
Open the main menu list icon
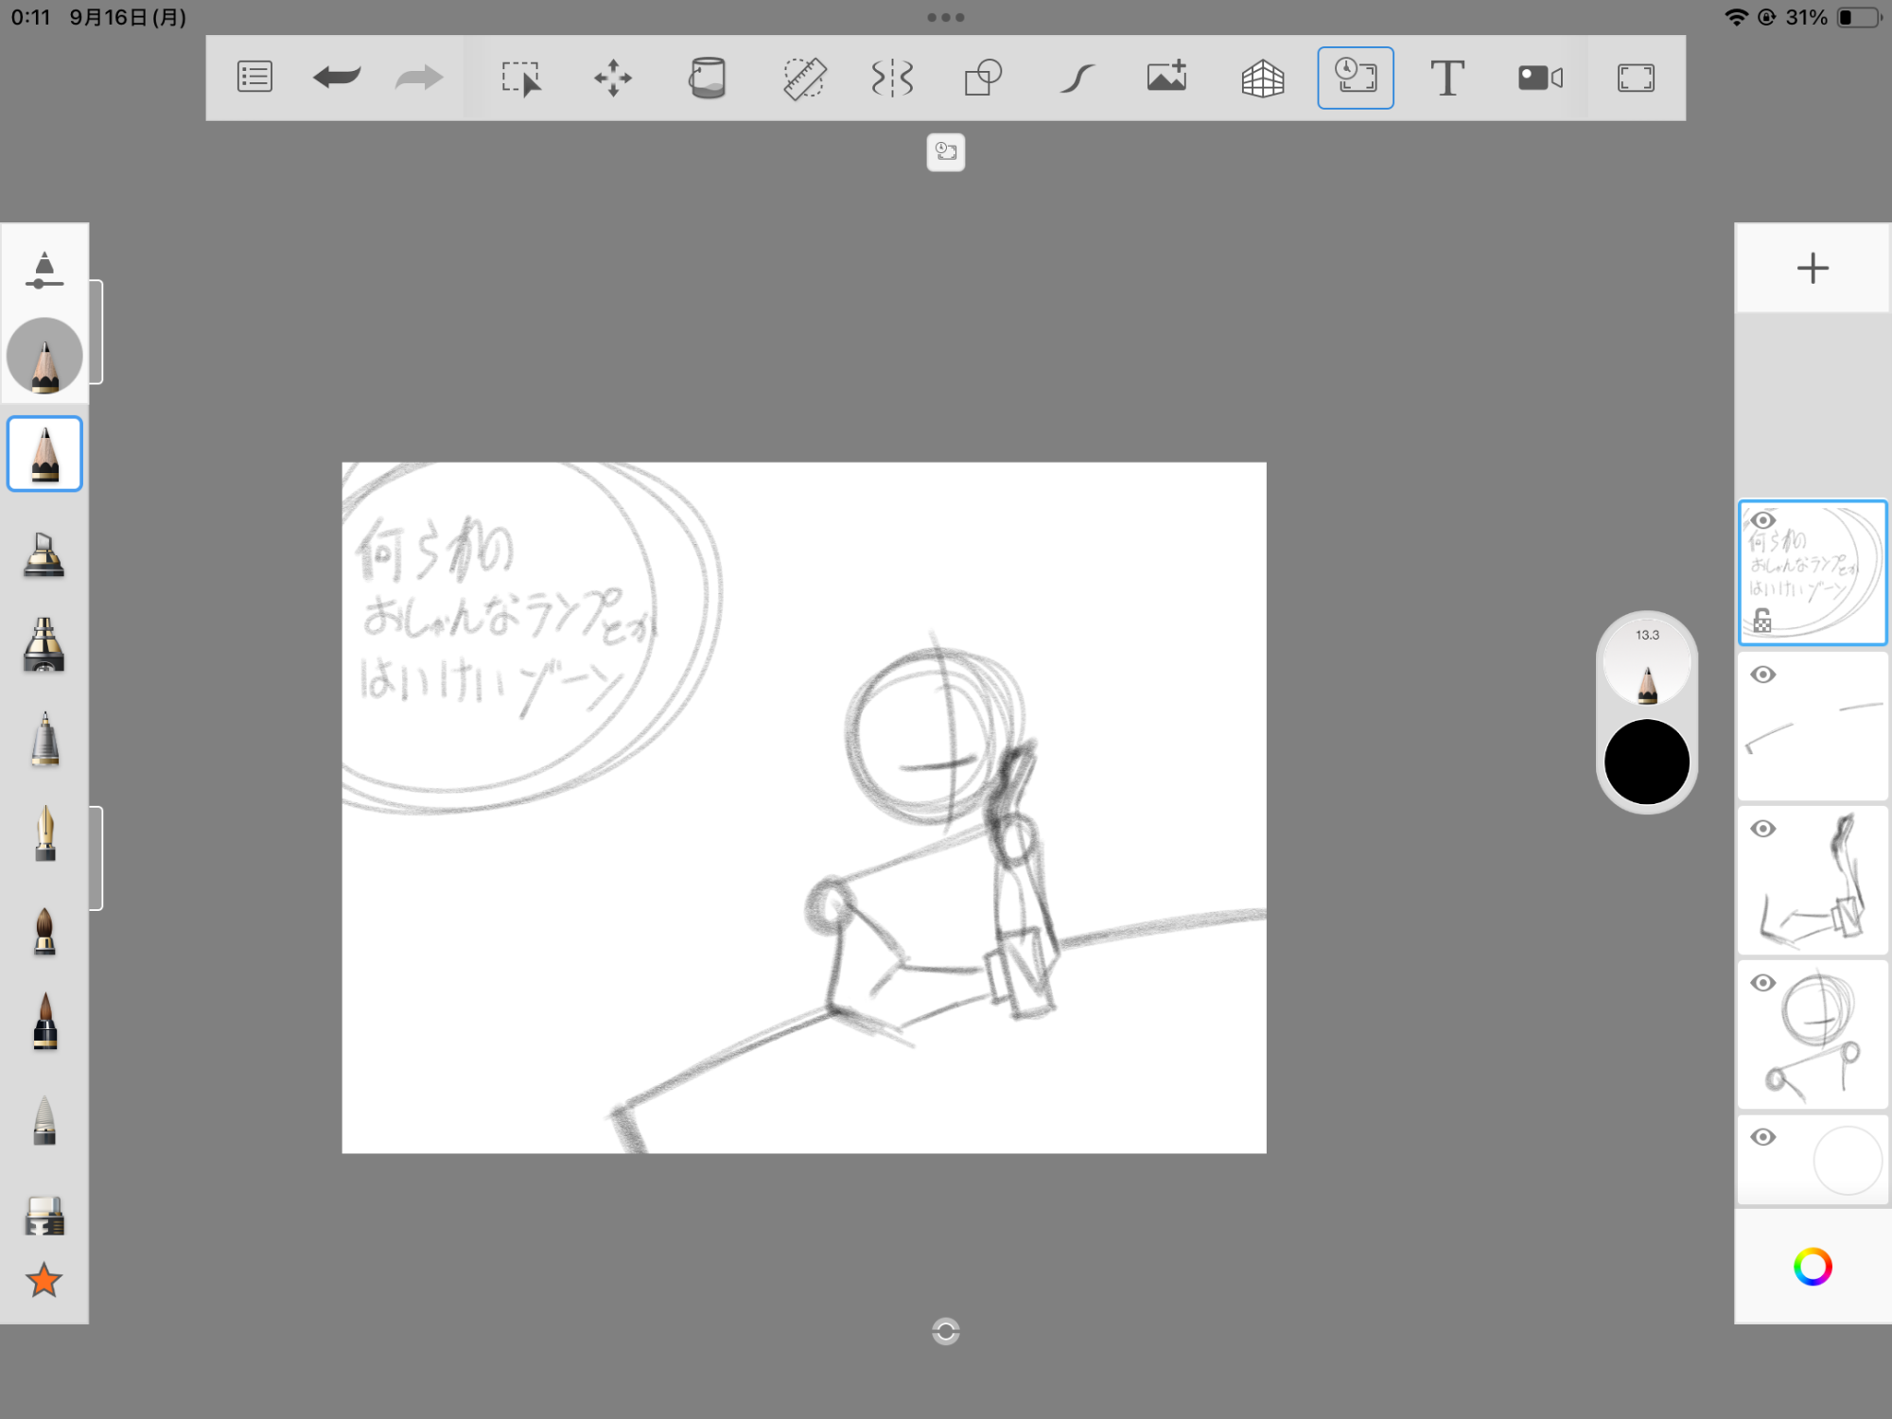tap(254, 78)
